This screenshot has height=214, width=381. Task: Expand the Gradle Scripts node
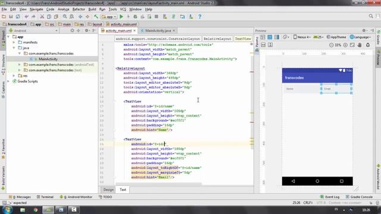pos(8,81)
